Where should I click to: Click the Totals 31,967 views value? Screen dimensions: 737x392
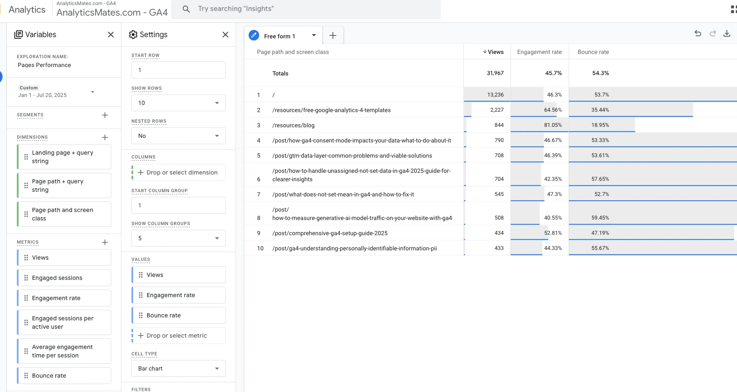(495, 73)
